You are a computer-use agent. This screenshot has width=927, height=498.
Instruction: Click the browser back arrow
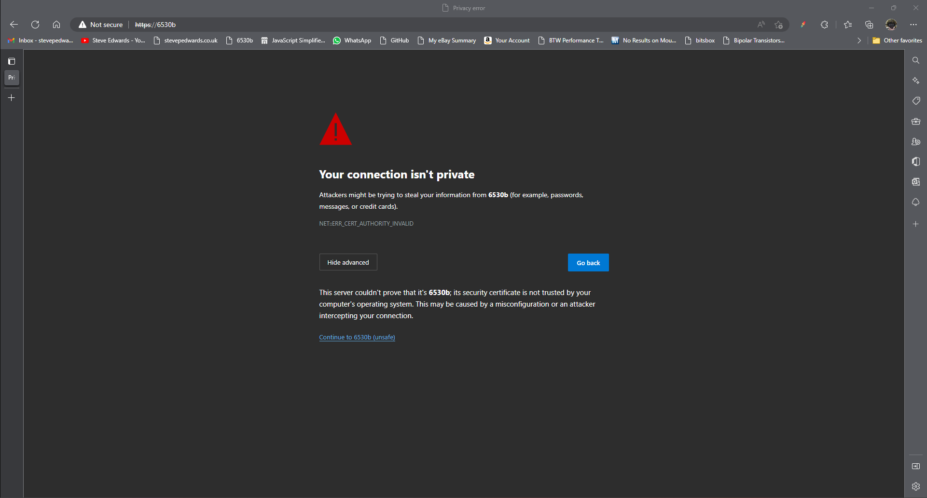coord(14,25)
